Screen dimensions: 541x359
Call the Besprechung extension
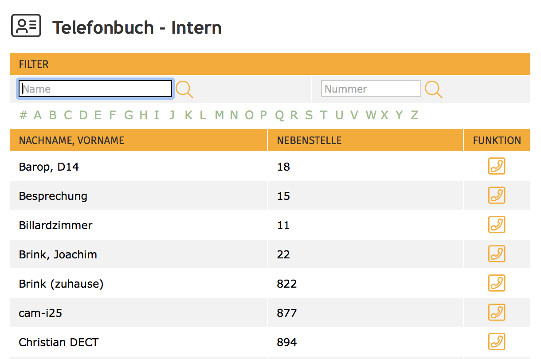click(x=497, y=195)
